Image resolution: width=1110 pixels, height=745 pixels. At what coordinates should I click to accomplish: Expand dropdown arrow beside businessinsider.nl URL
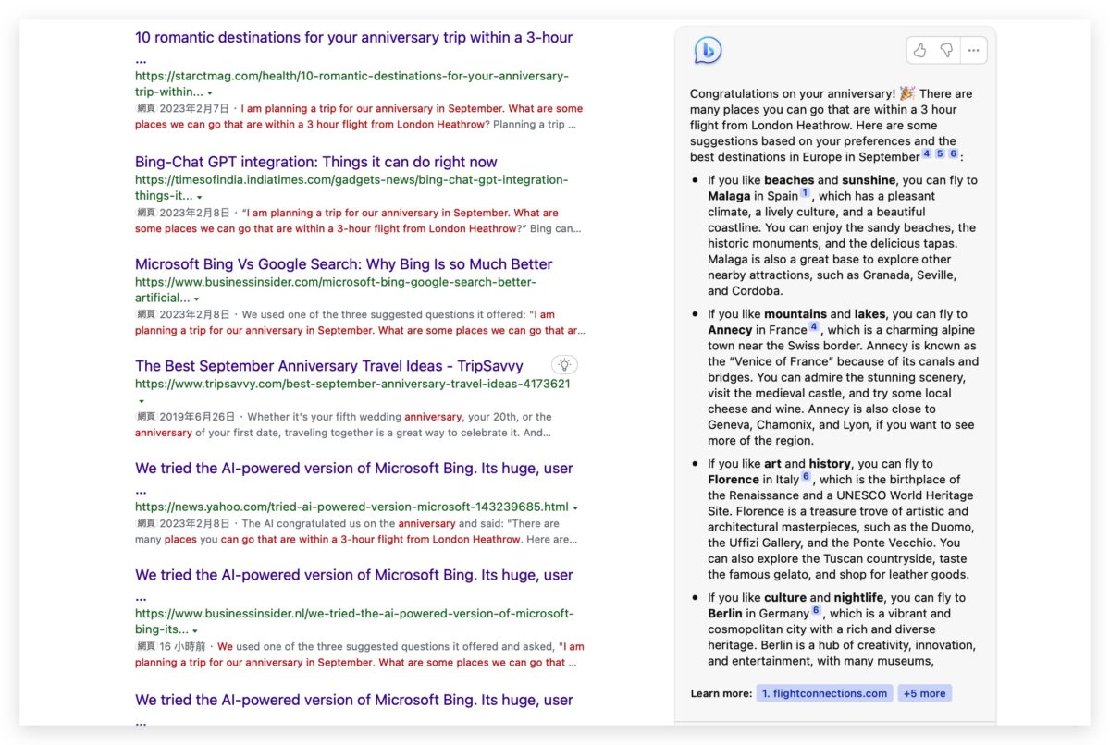tap(194, 631)
